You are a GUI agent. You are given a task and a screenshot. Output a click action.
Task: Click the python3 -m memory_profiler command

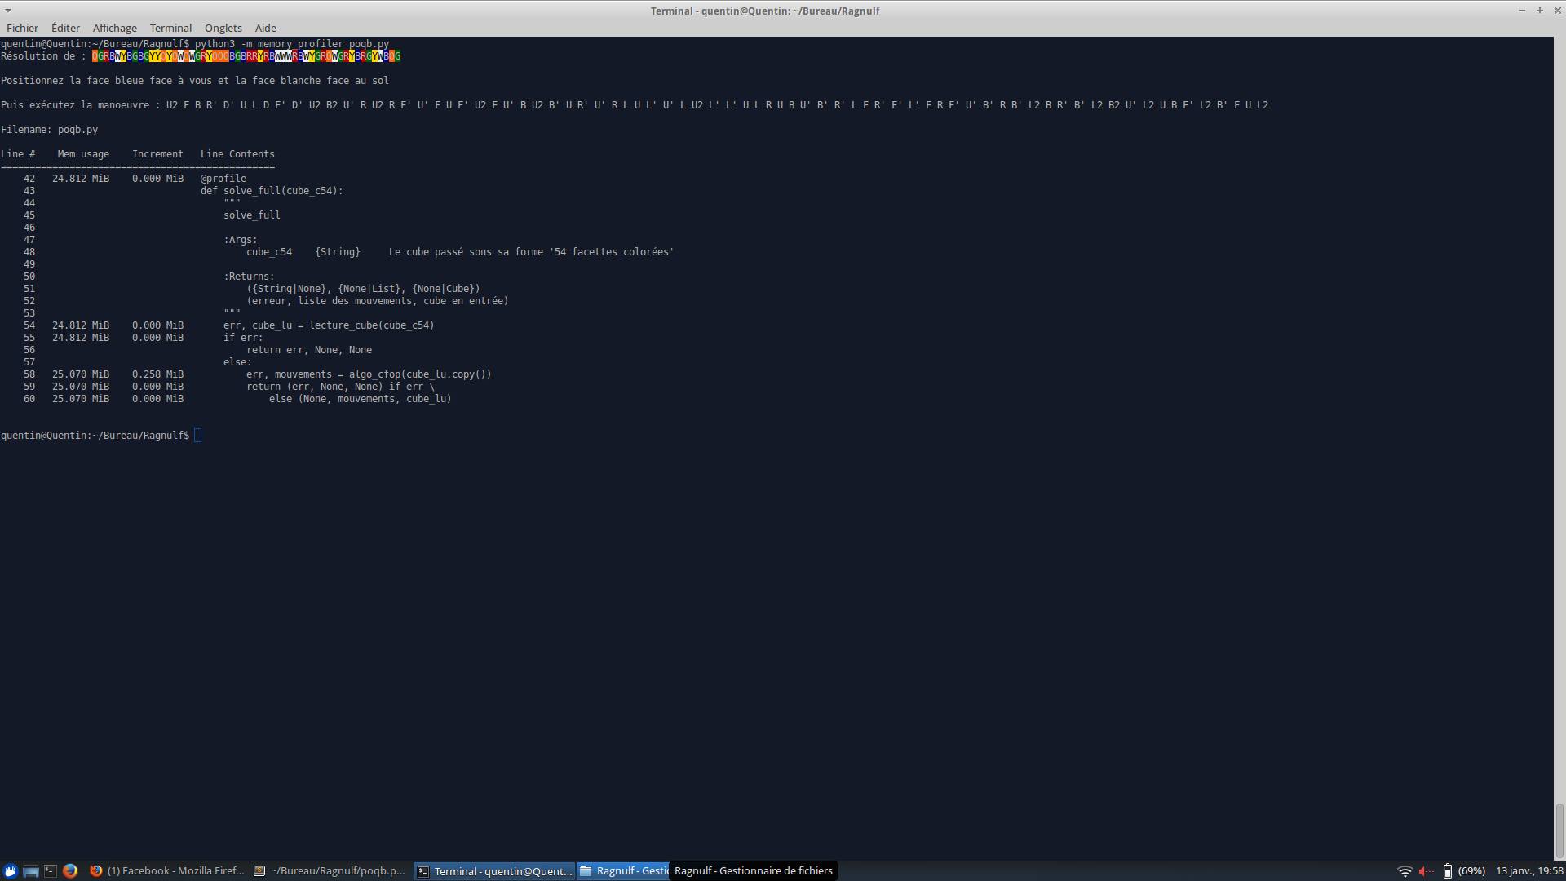pos(292,44)
